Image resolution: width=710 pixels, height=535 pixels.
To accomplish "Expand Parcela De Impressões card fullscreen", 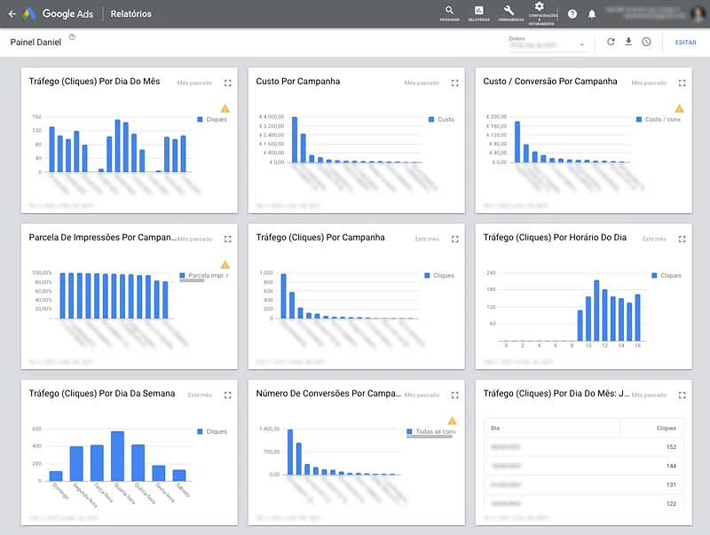I will click(228, 239).
